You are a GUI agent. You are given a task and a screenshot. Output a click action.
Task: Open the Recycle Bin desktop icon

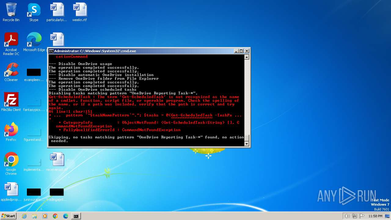(11, 12)
